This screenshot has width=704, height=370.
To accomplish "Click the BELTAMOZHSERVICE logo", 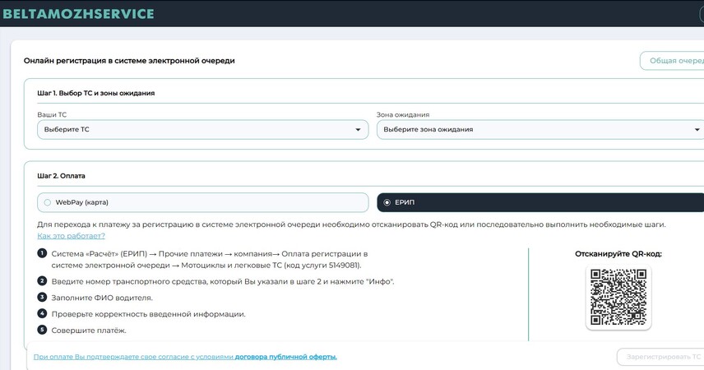I will [x=78, y=14].
